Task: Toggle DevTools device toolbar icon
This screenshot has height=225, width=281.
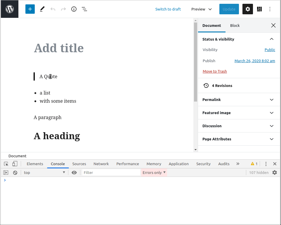Action: pyautogui.click(x=15, y=164)
